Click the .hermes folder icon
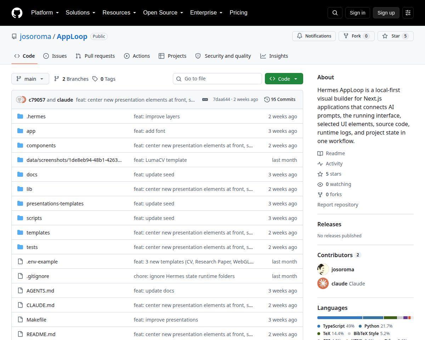This screenshot has height=340, width=425. (x=20, y=116)
